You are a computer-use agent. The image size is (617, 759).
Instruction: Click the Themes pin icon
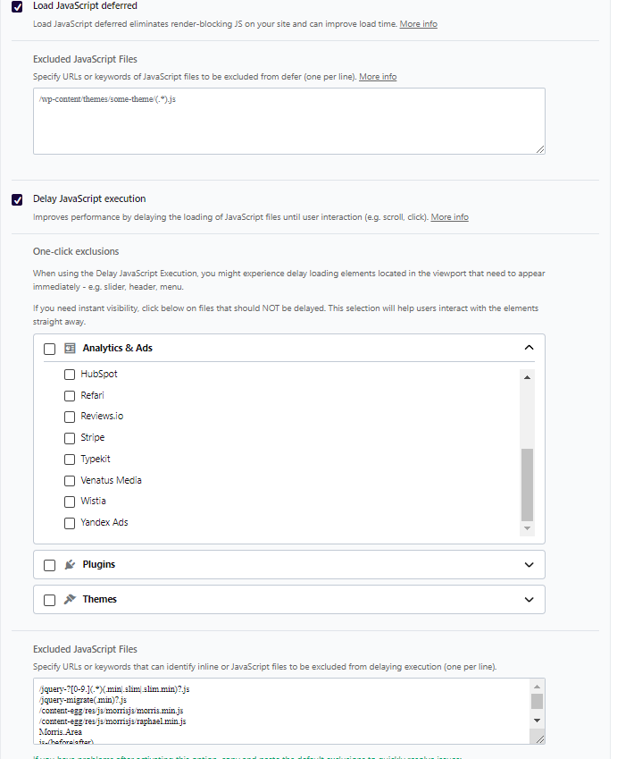tap(70, 600)
